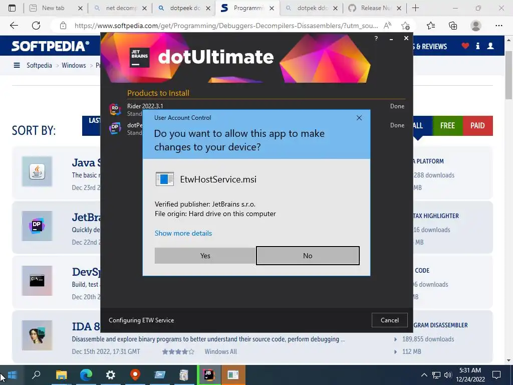Toggle Read aloud icon in address bar
Viewport: 513px width, 385px height.
(x=387, y=26)
